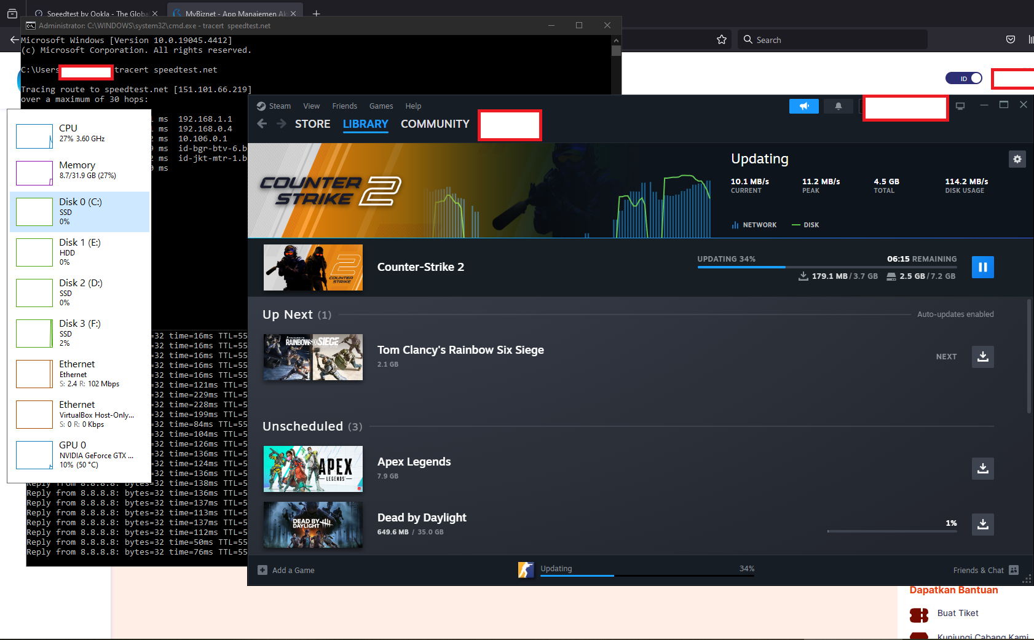Enter Big Picture mode with the monitor icon
Image resolution: width=1034 pixels, height=640 pixels.
coord(961,106)
